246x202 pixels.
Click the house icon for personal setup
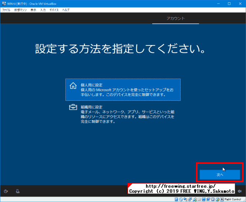[73, 86]
